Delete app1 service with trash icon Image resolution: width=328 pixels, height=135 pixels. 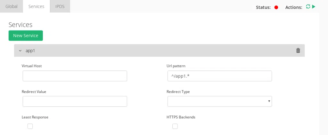[x=298, y=50]
